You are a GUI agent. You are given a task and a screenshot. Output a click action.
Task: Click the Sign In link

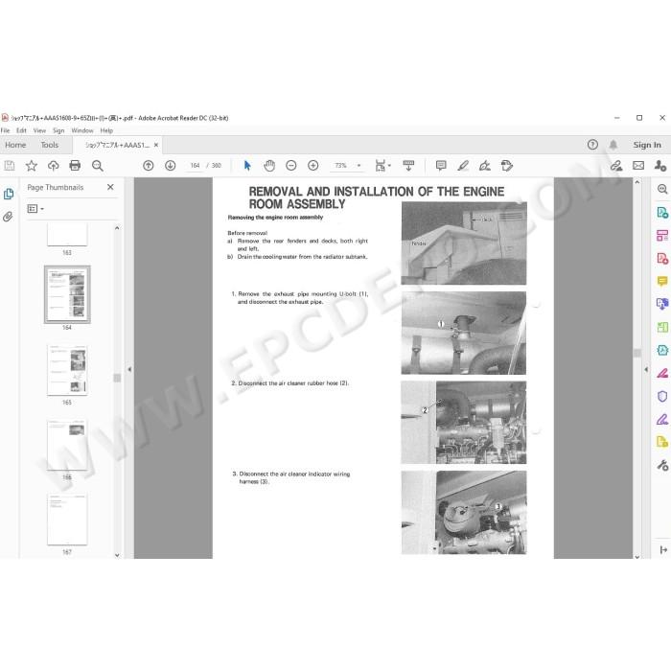tap(647, 145)
